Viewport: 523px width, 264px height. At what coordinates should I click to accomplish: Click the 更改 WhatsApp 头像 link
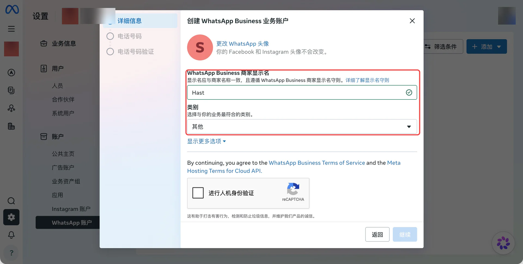coord(242,44)
